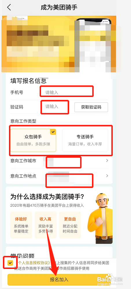Screen dimensions: 131x289
Task: Click the 获取验证码 button
Action: click(91, 107)
